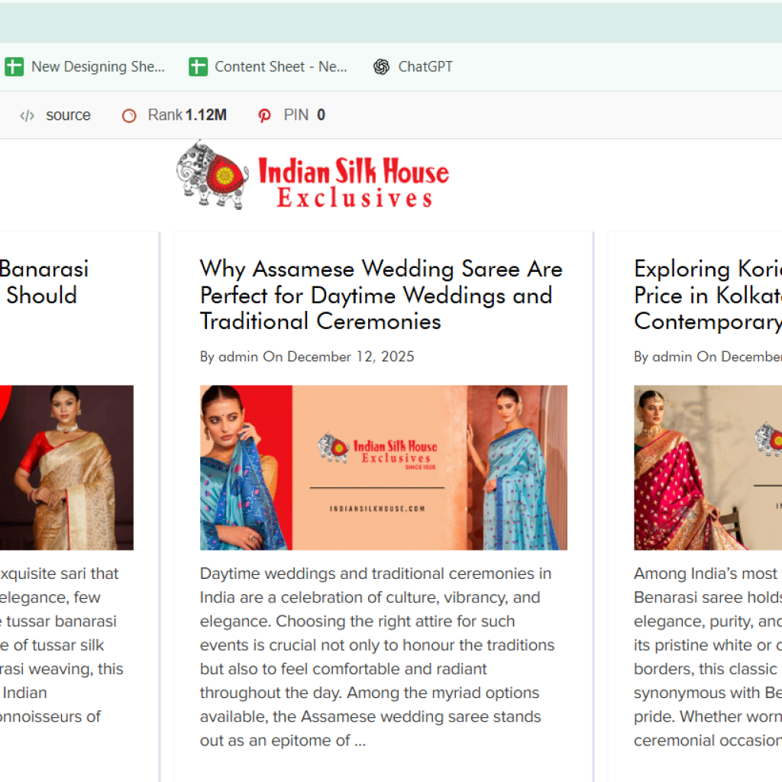Click the PIN 0 count label
Image resolution: width=782 pixels, height=782 pixels.
pyautogui.click(x=305, y=115)
